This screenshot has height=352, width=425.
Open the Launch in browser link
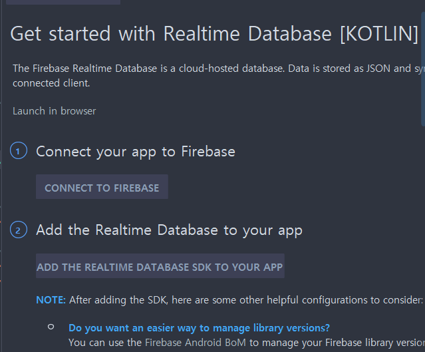(55, 111)
